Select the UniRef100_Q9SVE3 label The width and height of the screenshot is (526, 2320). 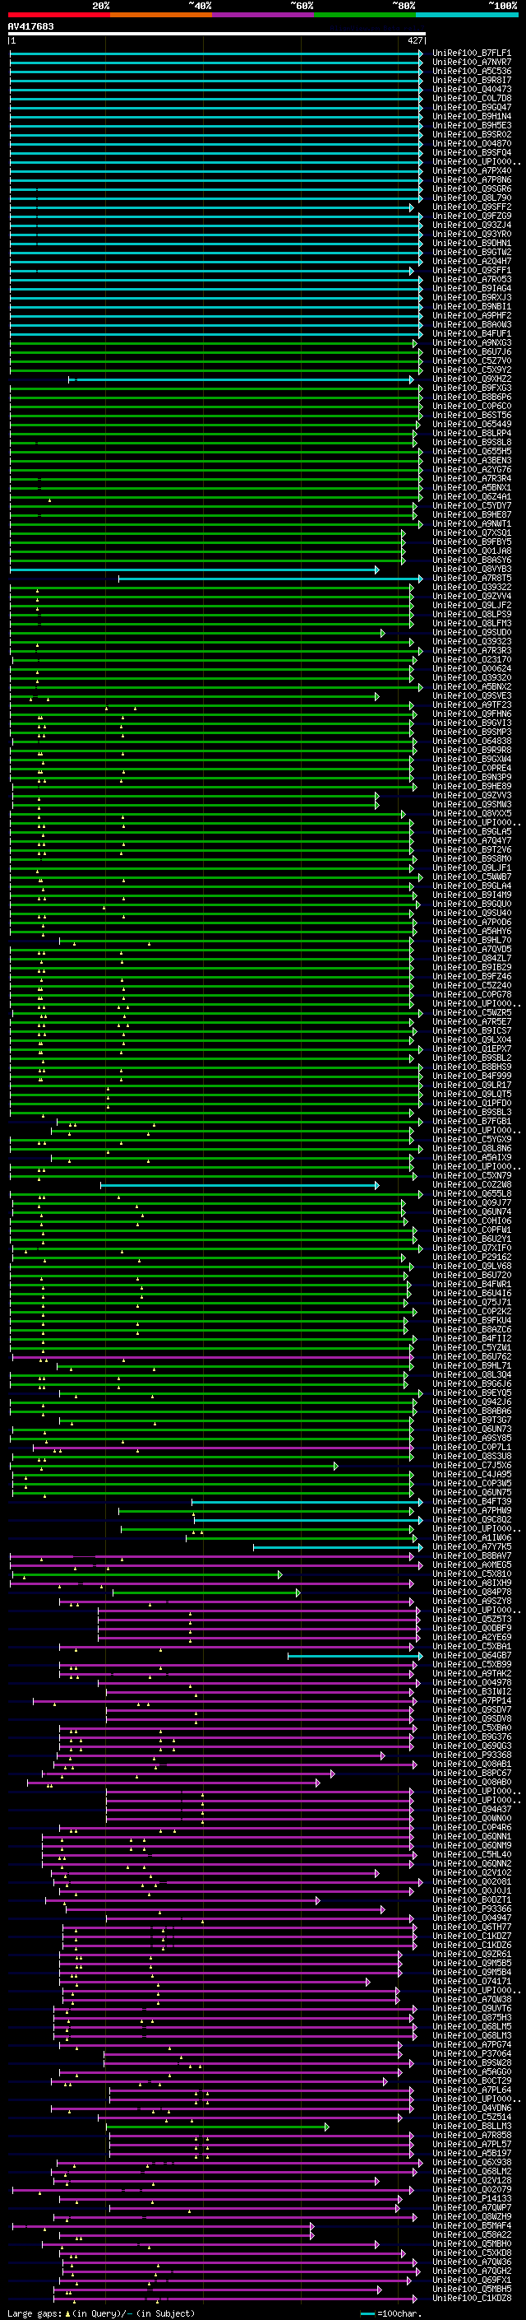[471, 696]
